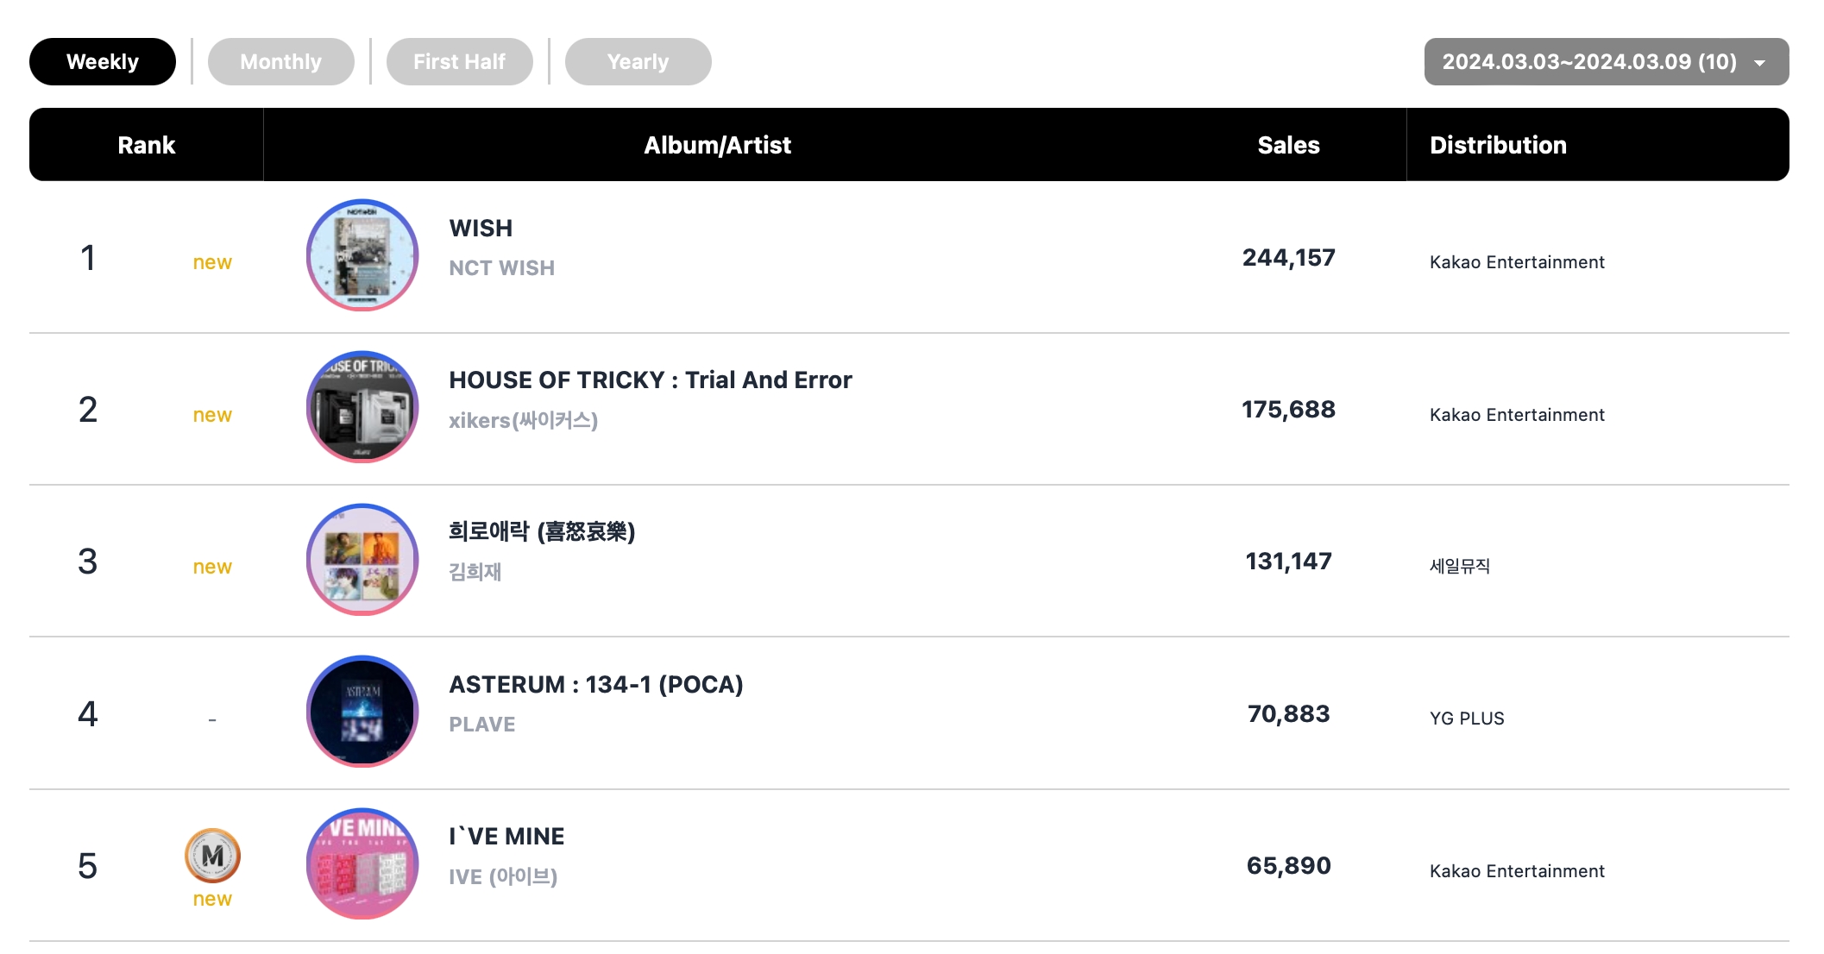Click the Sales column header
Viewport: 1824px width, 954px height.
(x=1288, y=145)
